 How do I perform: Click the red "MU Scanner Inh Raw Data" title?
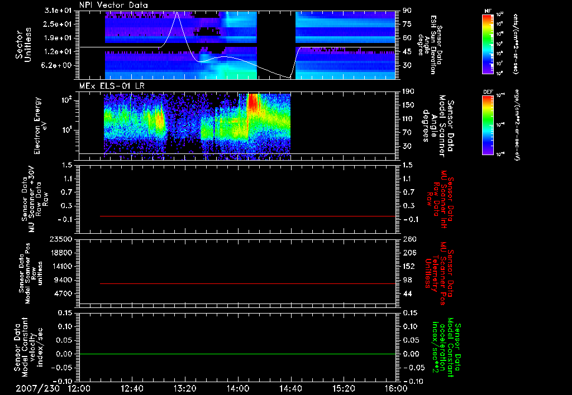(440, 199)
